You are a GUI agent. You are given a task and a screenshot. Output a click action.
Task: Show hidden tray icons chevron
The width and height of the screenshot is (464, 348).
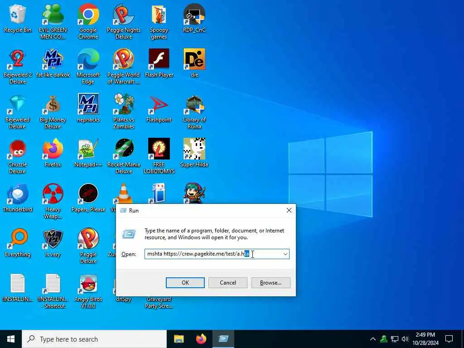coord(373,339)
